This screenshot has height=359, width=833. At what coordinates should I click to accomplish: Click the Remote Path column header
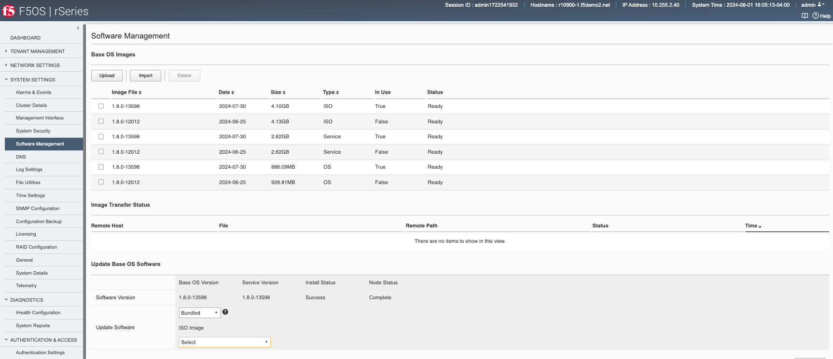(x=421, y=226)
